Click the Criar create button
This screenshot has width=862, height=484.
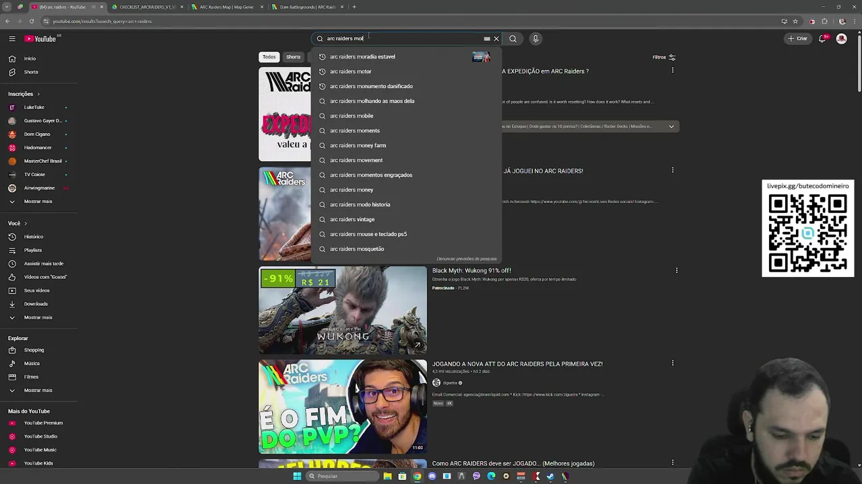point(797,38)
